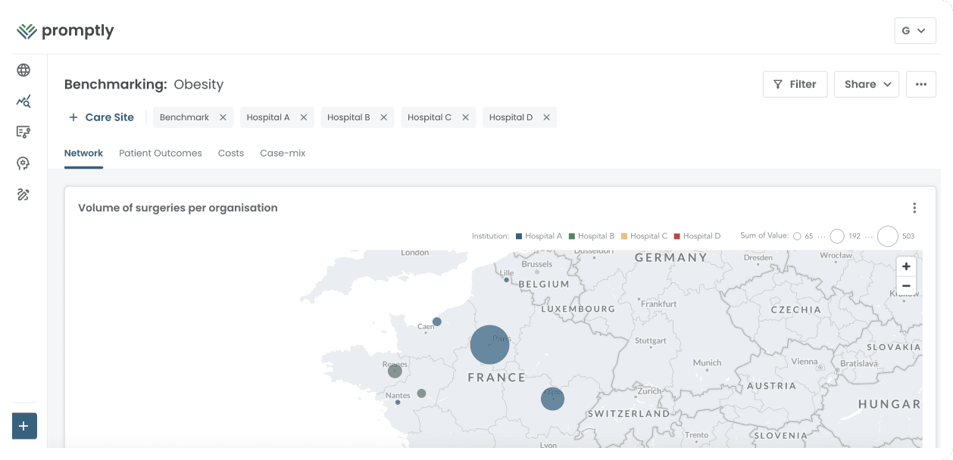Remove the Hospital D chip
The image size is (953, 460).
point(546,117)
